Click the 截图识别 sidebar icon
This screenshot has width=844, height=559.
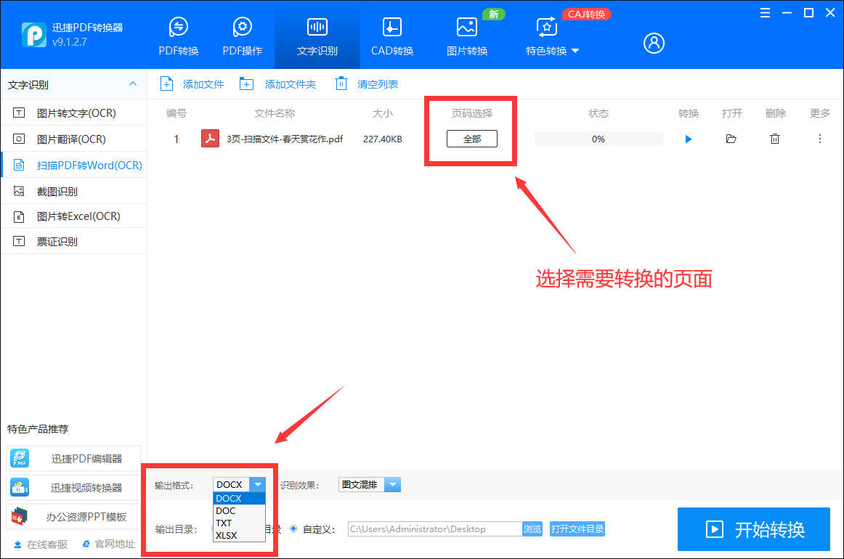point(19,191)
